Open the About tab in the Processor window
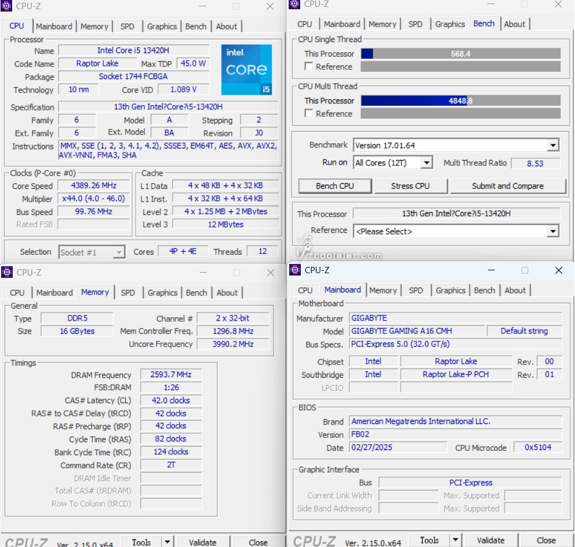This screenshot has height=547, width=575. click(x=226, y=27)
